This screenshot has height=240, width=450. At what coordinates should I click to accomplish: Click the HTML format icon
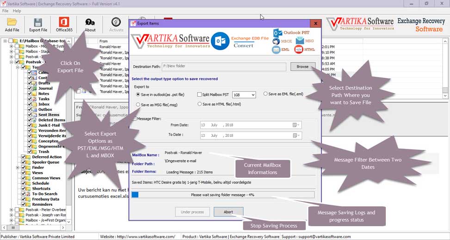coord(298,49)
